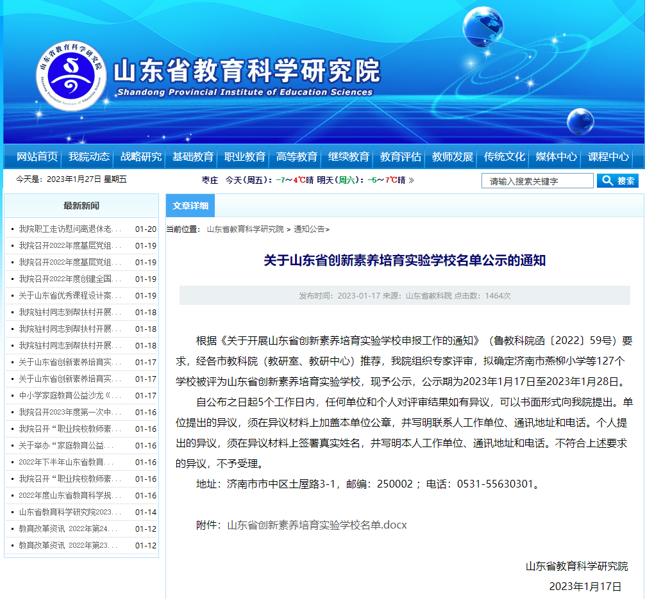Screen dimensions: 645x599
Task: Open 继续教育 navigation item
Action: [348, 156]
